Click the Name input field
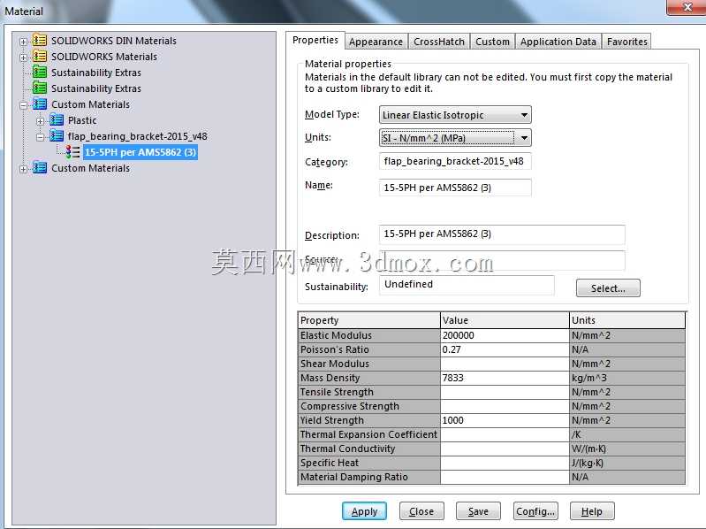 (x=455, y=188)
